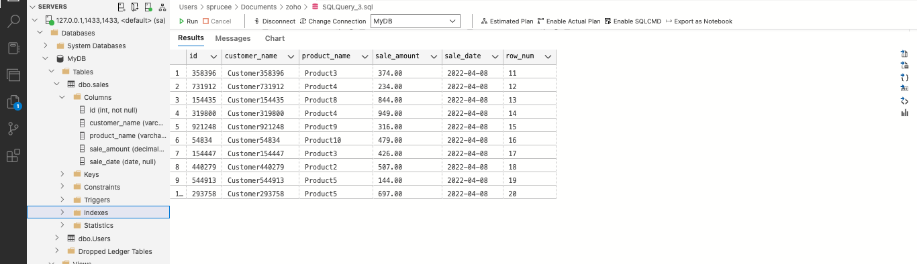Click the hierarchy icon in Servers header

(x=162, y=7)
